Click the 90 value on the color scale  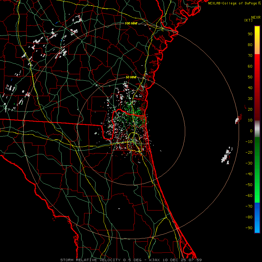click(x=250, y=34)
